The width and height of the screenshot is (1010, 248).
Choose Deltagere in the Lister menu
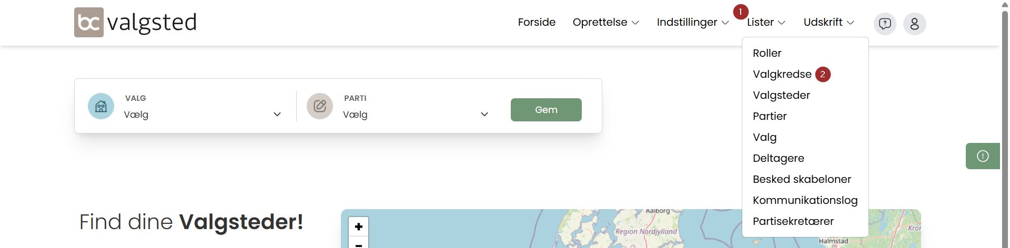coord(778,158)
